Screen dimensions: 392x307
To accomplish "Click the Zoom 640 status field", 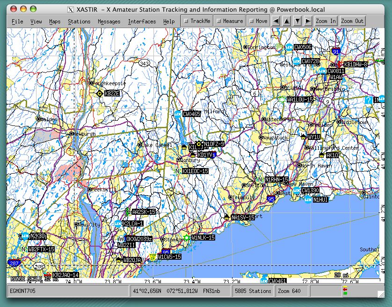I will click(x=291, y=291).
